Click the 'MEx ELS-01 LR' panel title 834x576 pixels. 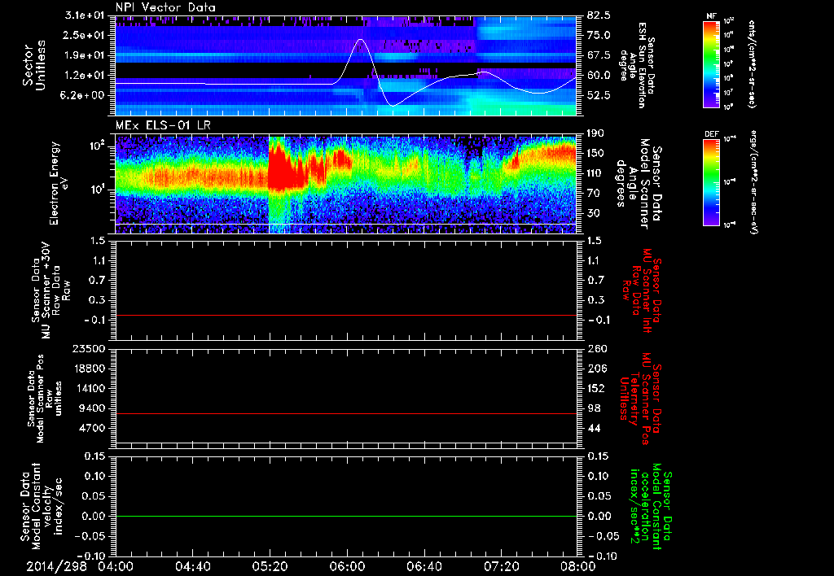[x=163, y=125]
